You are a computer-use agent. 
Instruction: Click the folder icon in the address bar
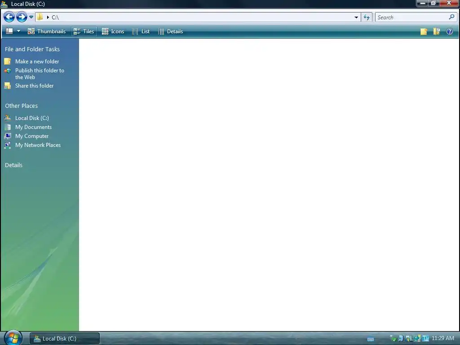(40, 17)
